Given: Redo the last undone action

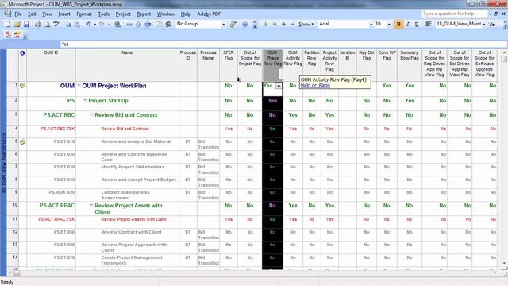Looking at the screenshot, I should [x=102, y=25].
